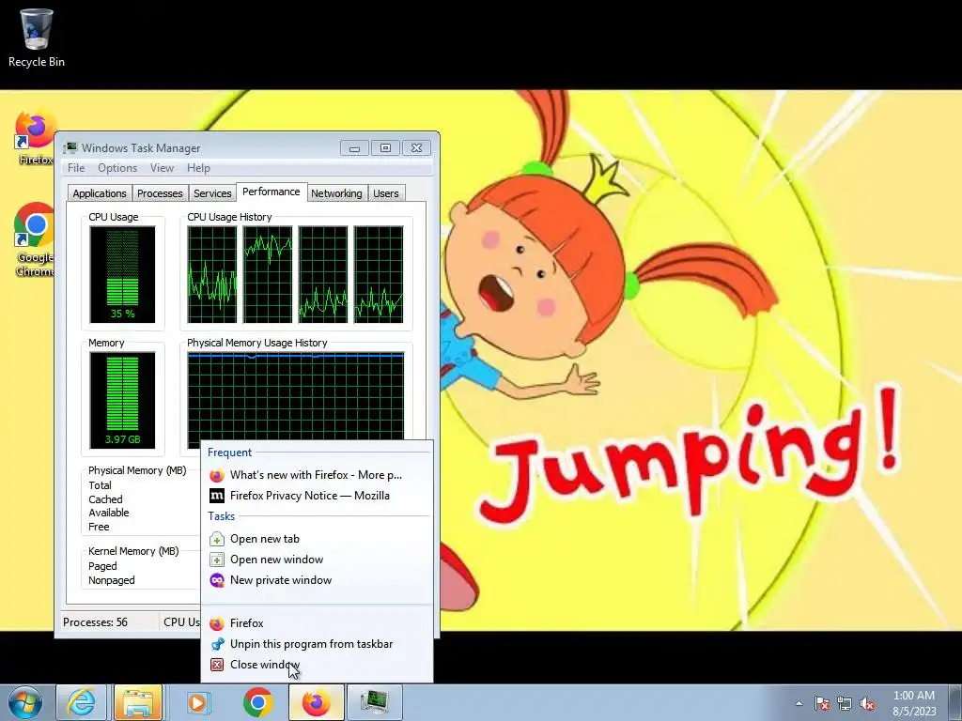Open 'What's new with Firefox' jump list entry
The width and height of the screenshot is (962, 721).
317,474
